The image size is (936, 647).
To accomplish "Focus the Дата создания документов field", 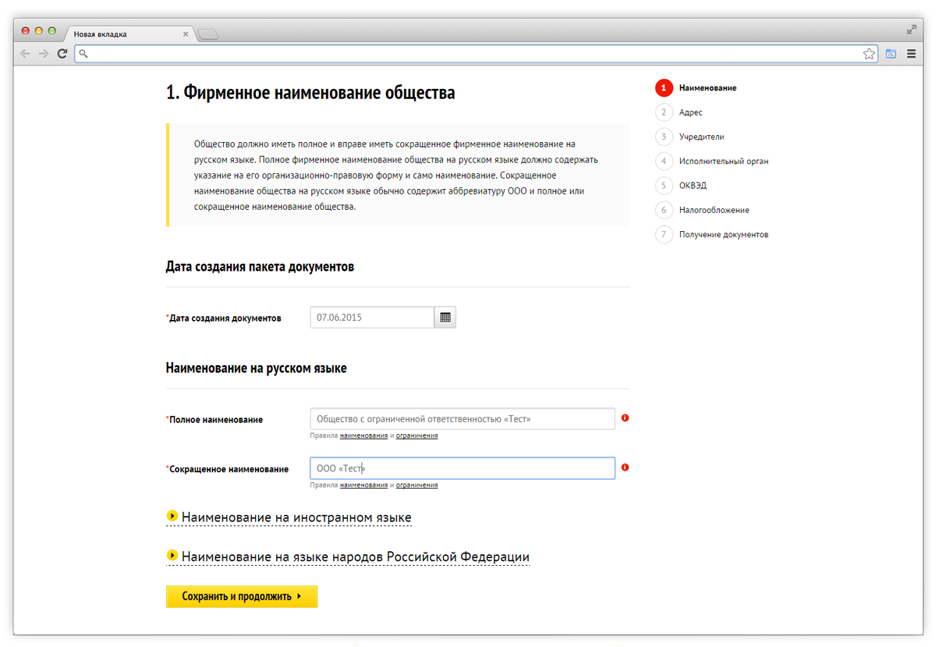I will 372,318.
